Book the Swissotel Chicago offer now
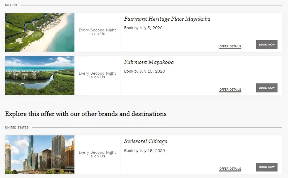 click(x=267, y=167)
